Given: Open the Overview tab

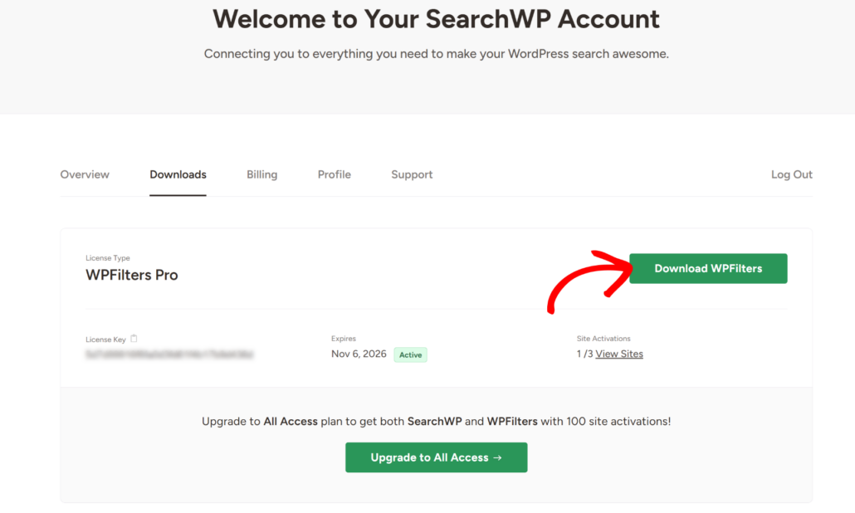Looking at the screenshot, I should (x=84, y=174).
